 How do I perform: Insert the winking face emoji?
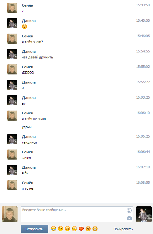[x=61, y=229]
